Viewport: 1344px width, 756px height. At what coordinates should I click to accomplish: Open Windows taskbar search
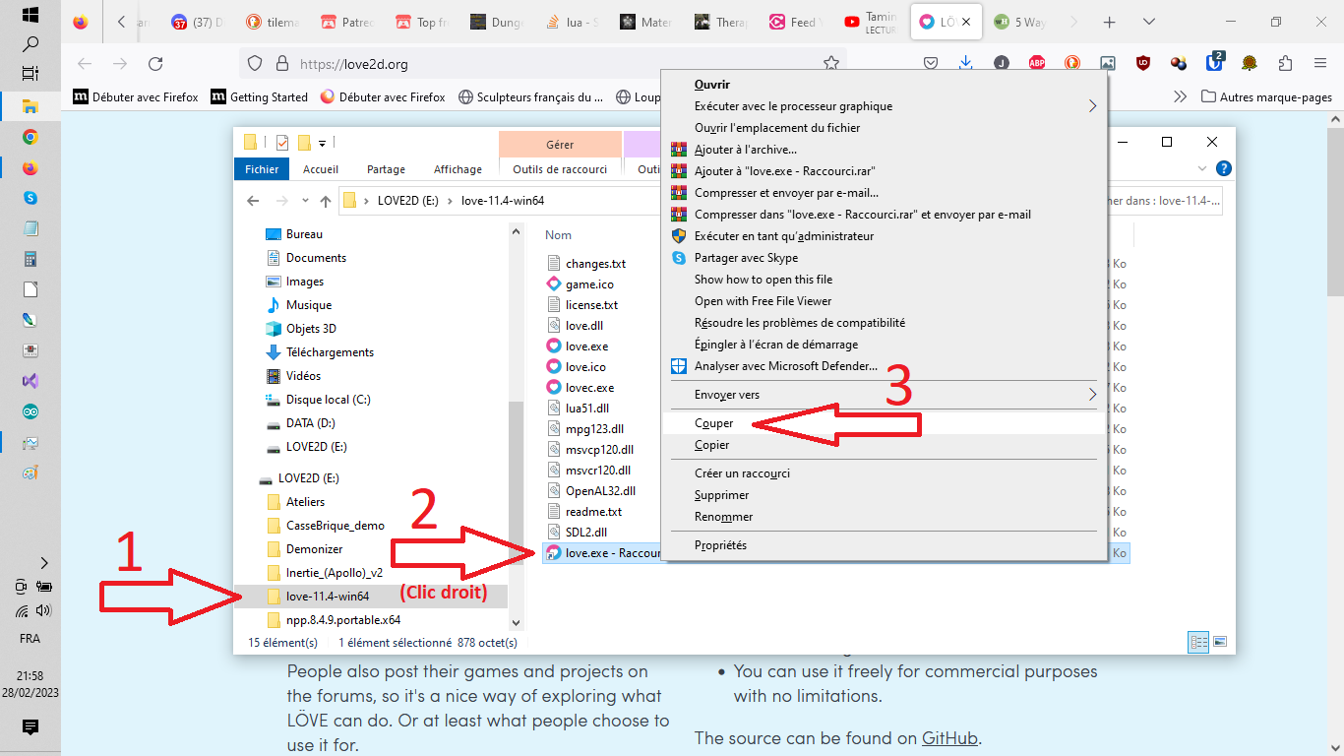pos(30,43)
